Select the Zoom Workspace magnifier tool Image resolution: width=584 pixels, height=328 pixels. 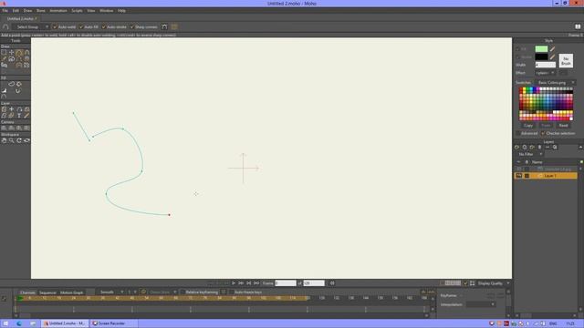tap(12, 140)
